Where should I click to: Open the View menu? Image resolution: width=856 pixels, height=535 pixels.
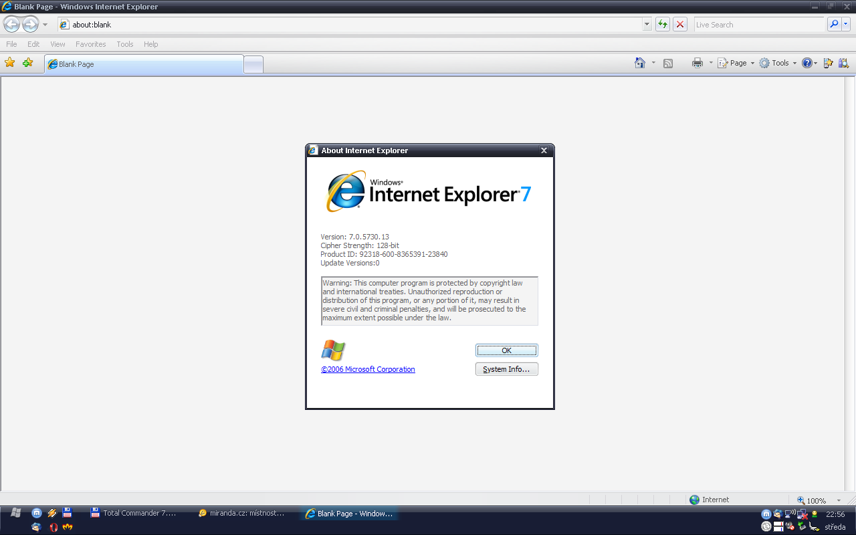(x=58, y=44)
